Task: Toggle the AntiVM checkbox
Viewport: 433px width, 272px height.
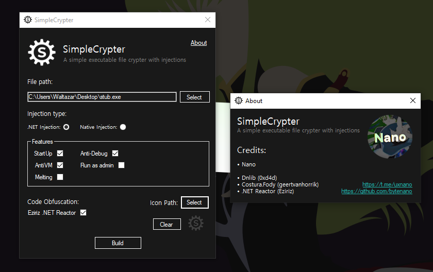Action: click(60, 165)
